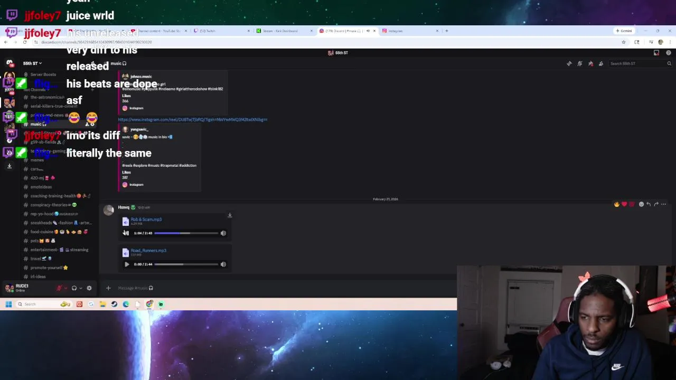
Task: Bookmark this page with the star icon
Action: pyautogui.click(x=624, y=42)
